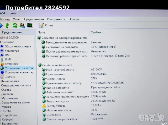The height and width of the screenshot is (125, 168).
Task: Open Съхранение на данни category
Action: 16,102
